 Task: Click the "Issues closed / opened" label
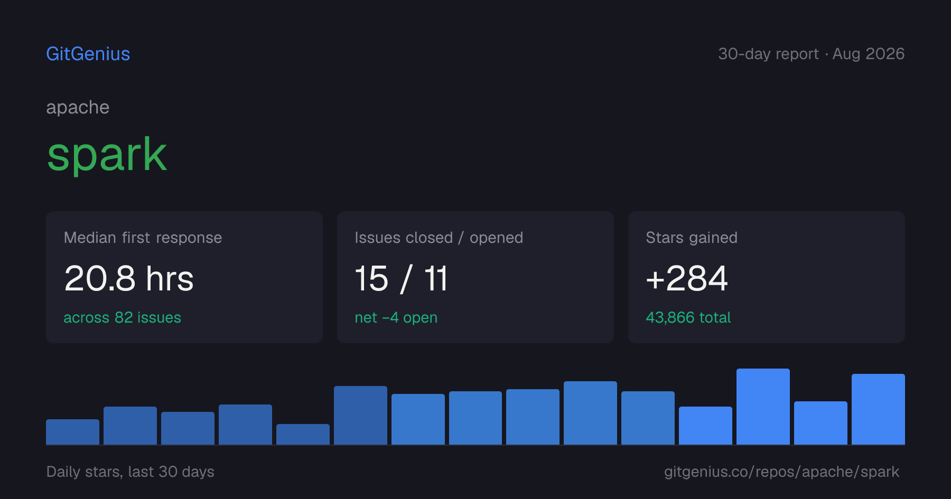click(x=439, y=238)
